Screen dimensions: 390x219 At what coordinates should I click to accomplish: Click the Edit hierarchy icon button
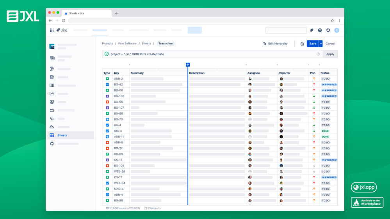point(275,44)
